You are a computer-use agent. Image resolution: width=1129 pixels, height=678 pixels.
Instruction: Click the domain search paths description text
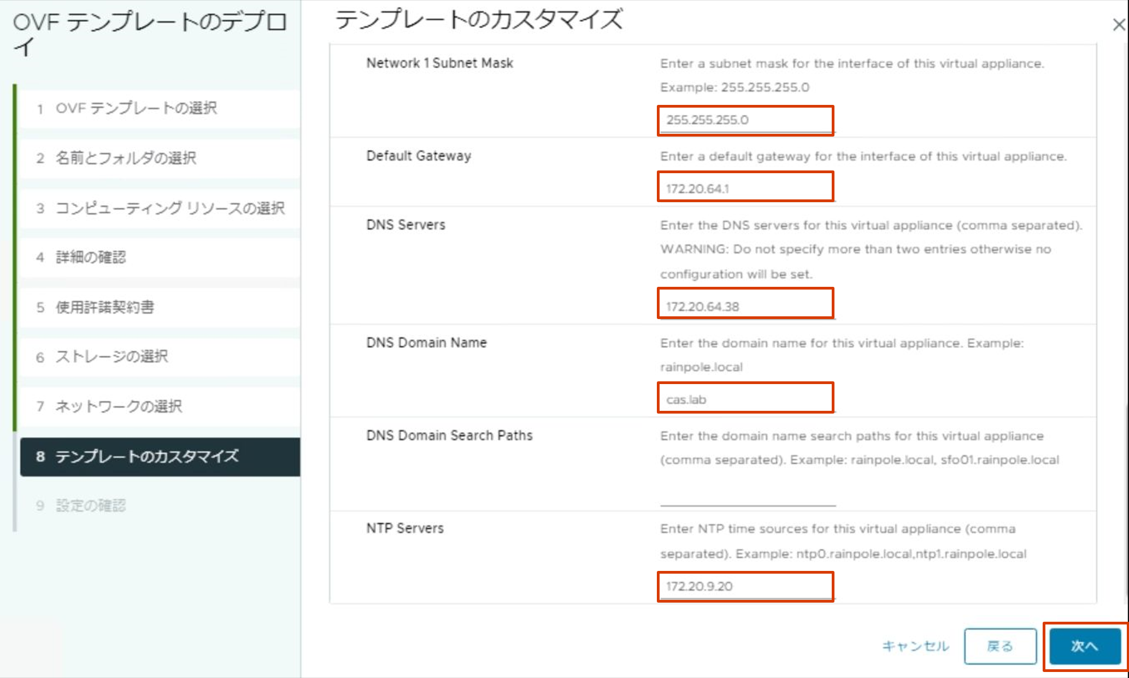click(860, 448)
